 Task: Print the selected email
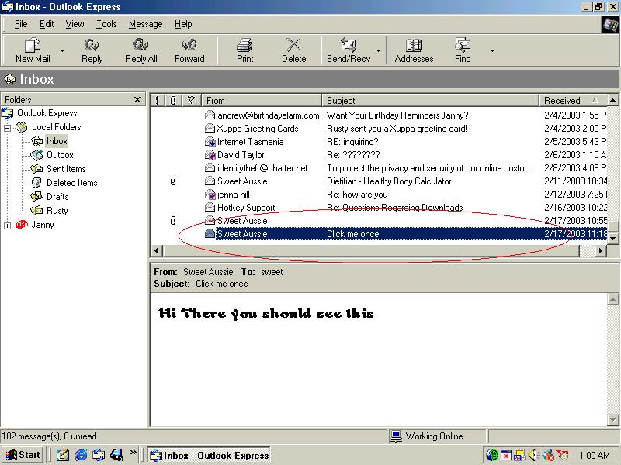coord(245,46)
